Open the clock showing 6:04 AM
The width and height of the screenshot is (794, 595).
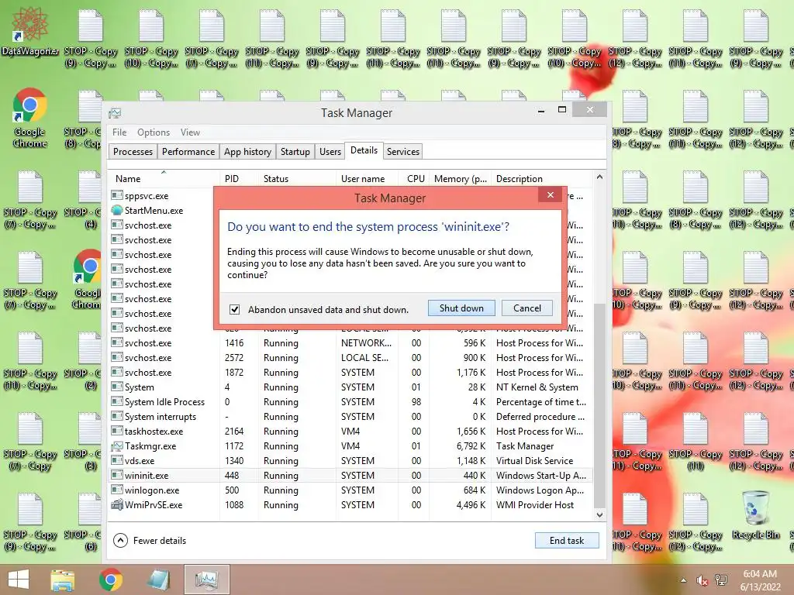click(760, 580)
